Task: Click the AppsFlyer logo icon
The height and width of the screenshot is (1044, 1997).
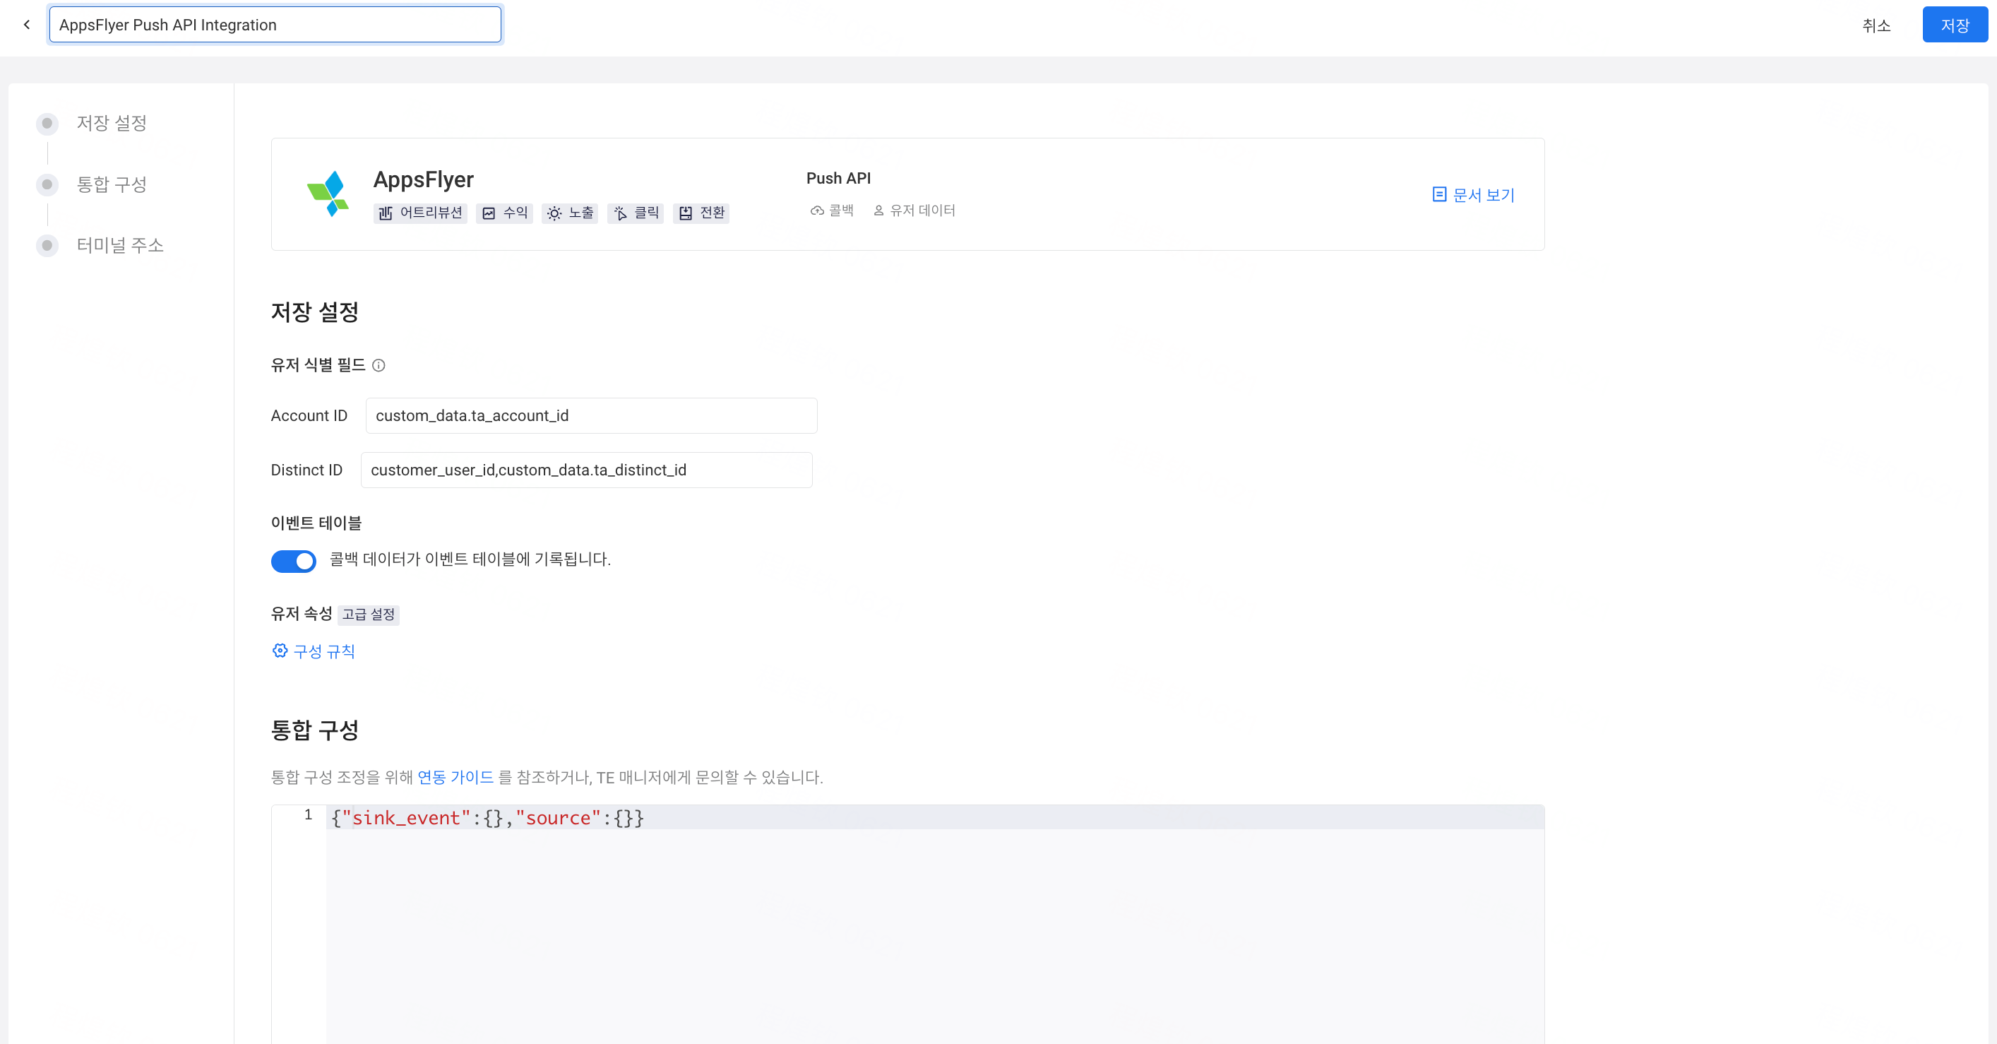Action: click(x=328, y=194)
